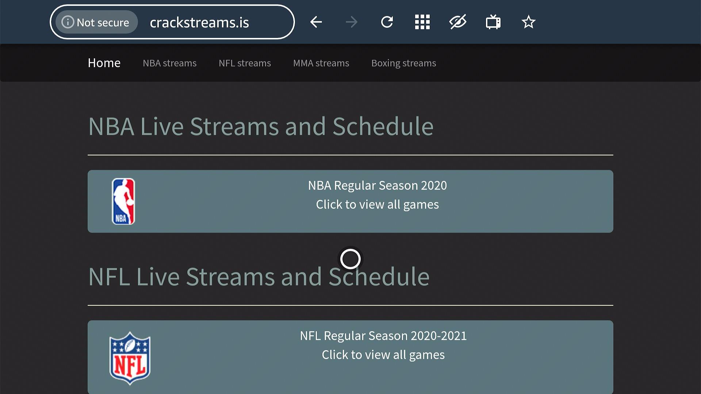Click the Not secure info icon
This screenshot has height=394, width=701.
point(68,22)
